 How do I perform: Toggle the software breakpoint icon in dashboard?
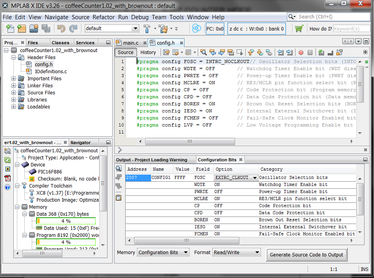(7, 169)
